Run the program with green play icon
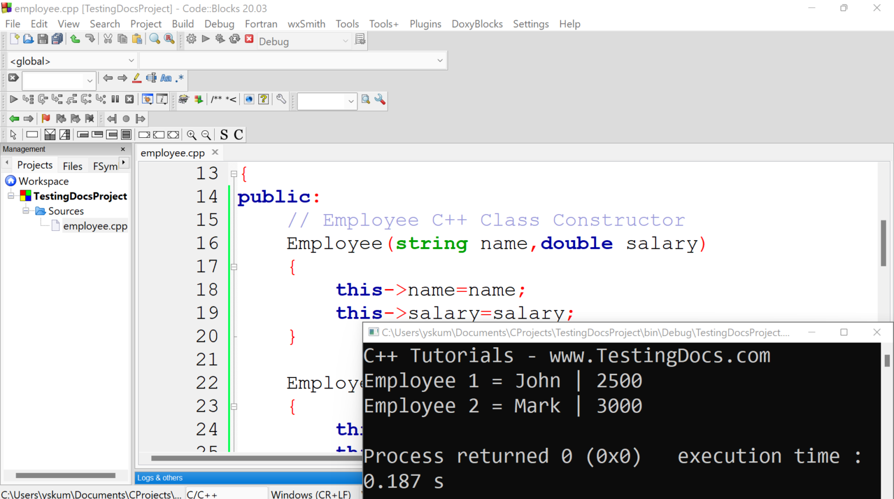The height and width of the screenshot is (499, 894). 205,40
